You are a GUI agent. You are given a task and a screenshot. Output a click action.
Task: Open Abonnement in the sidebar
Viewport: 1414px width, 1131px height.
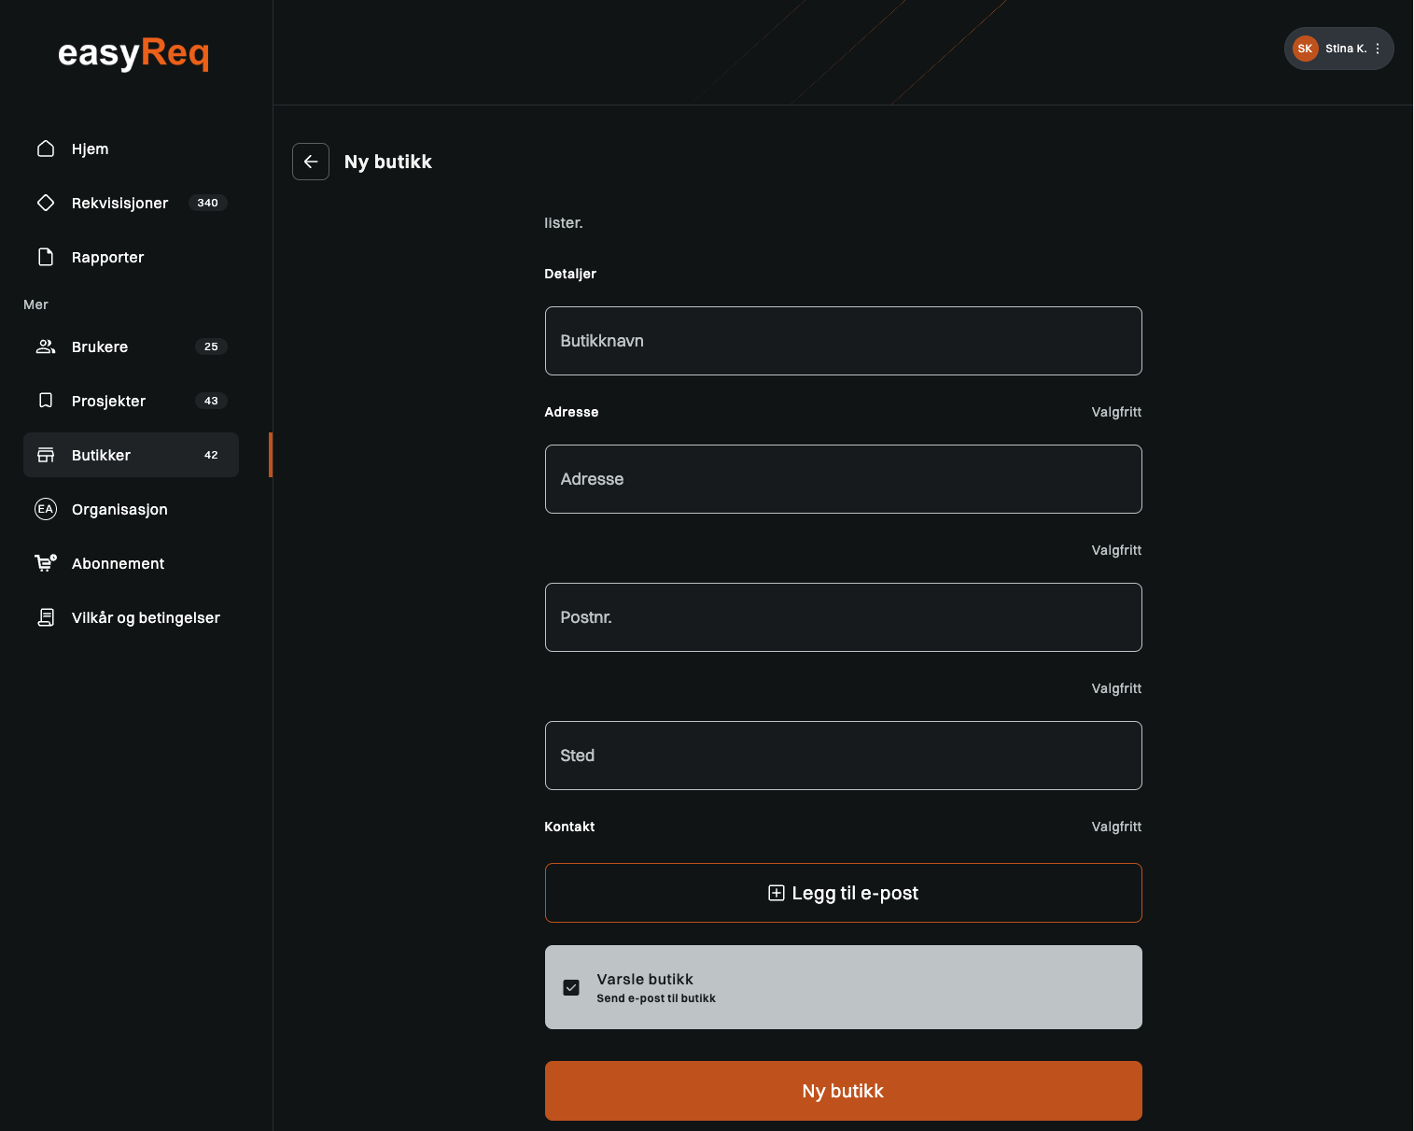click(x=131, y=563)
